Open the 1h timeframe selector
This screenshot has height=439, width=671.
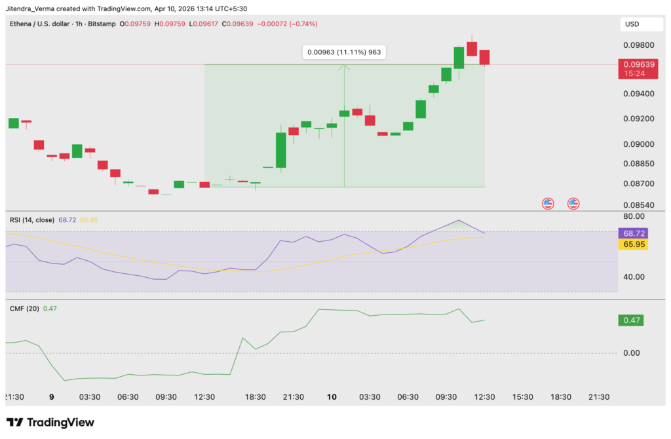[78, 24]
